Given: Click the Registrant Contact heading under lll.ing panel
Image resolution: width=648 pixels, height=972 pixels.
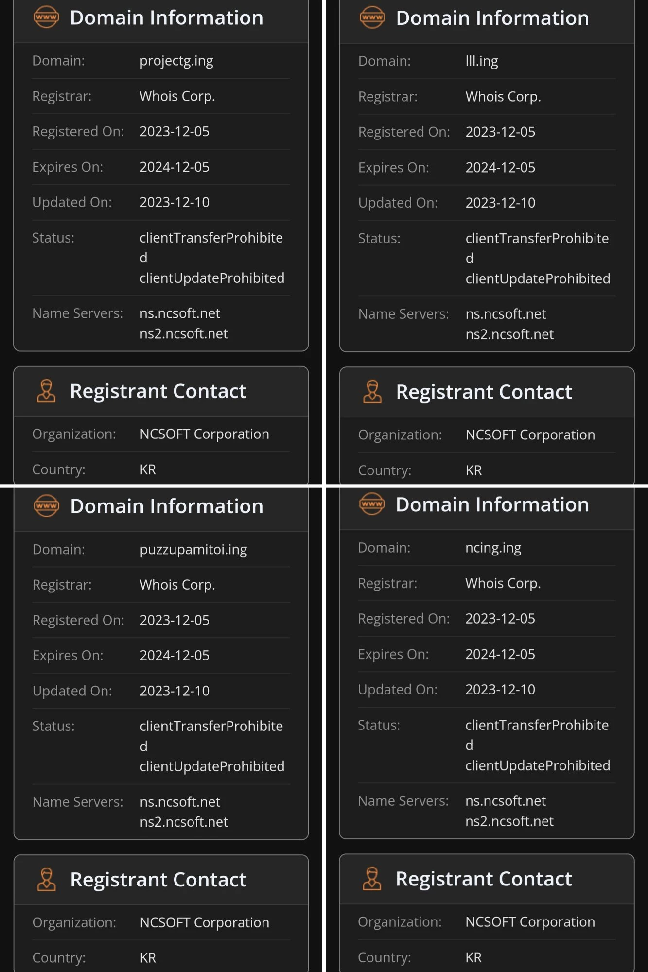Looking at the screenshot, I should click(484, 392).
